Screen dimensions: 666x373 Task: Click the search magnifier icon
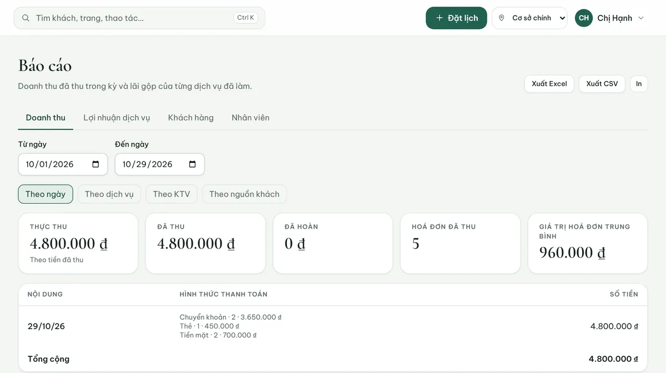pos(26,18)
